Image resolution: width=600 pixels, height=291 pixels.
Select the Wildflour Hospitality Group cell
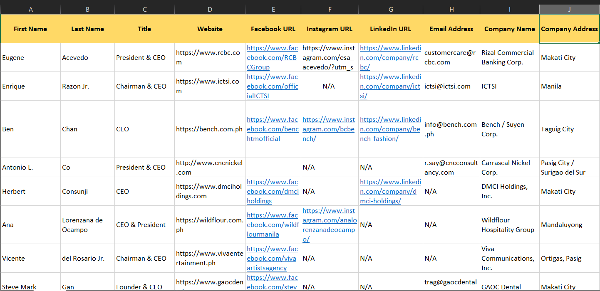click(x=509, y=225)
